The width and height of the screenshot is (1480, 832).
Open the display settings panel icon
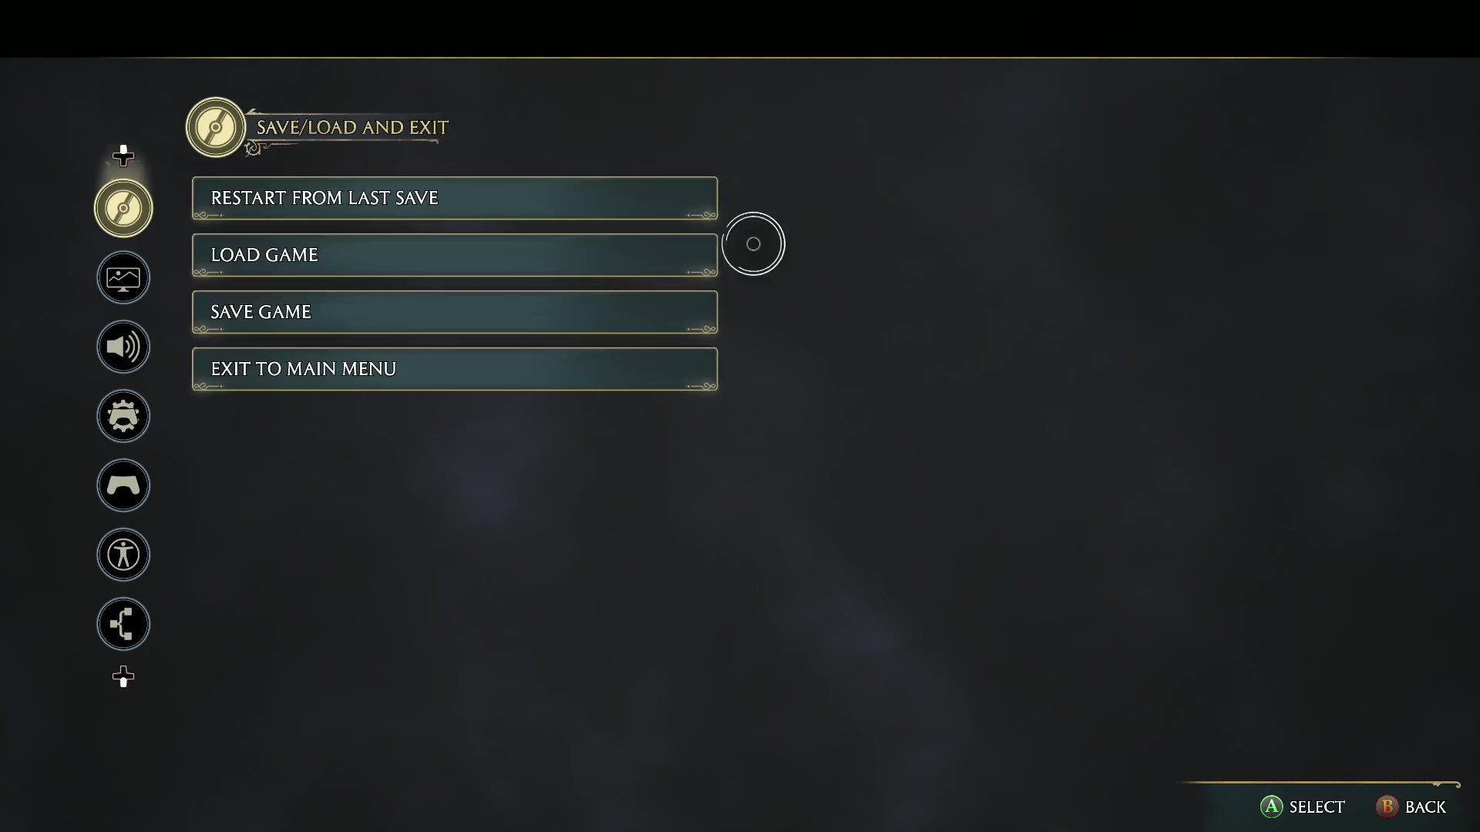(123, 277)
